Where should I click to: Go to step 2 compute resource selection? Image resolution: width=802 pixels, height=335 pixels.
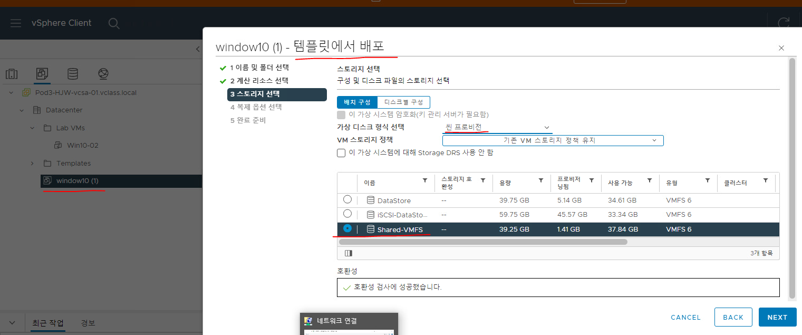pos(259,81)
